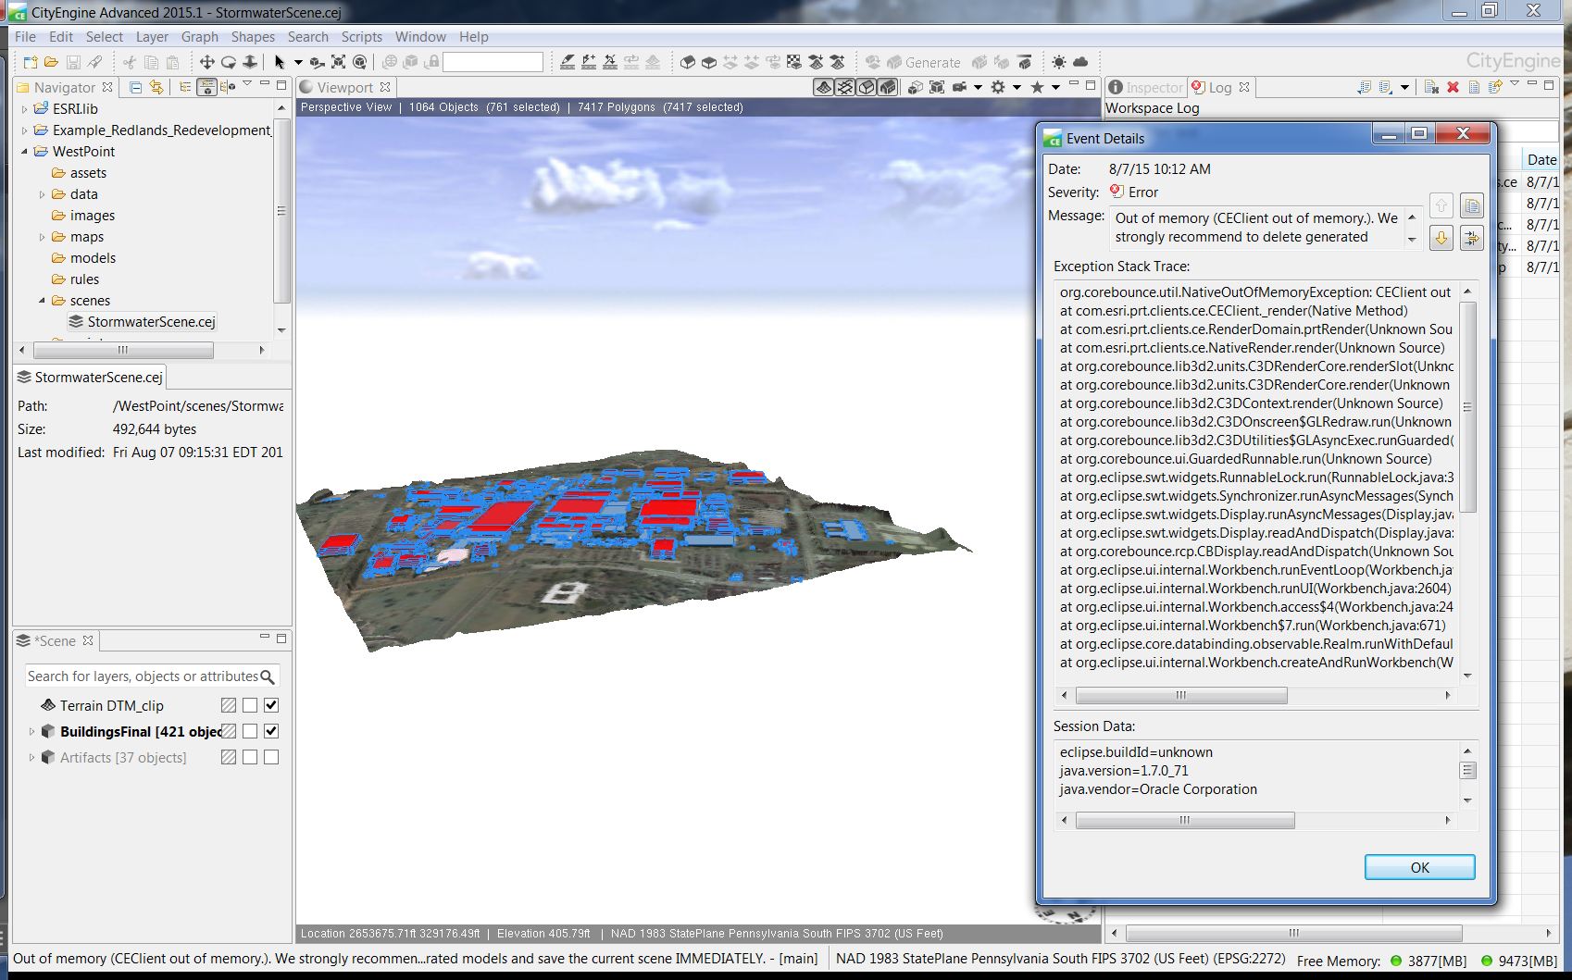The image size is (1572, 980).
Task: Switch to the Inspector tab
Action: (1146, 87)
